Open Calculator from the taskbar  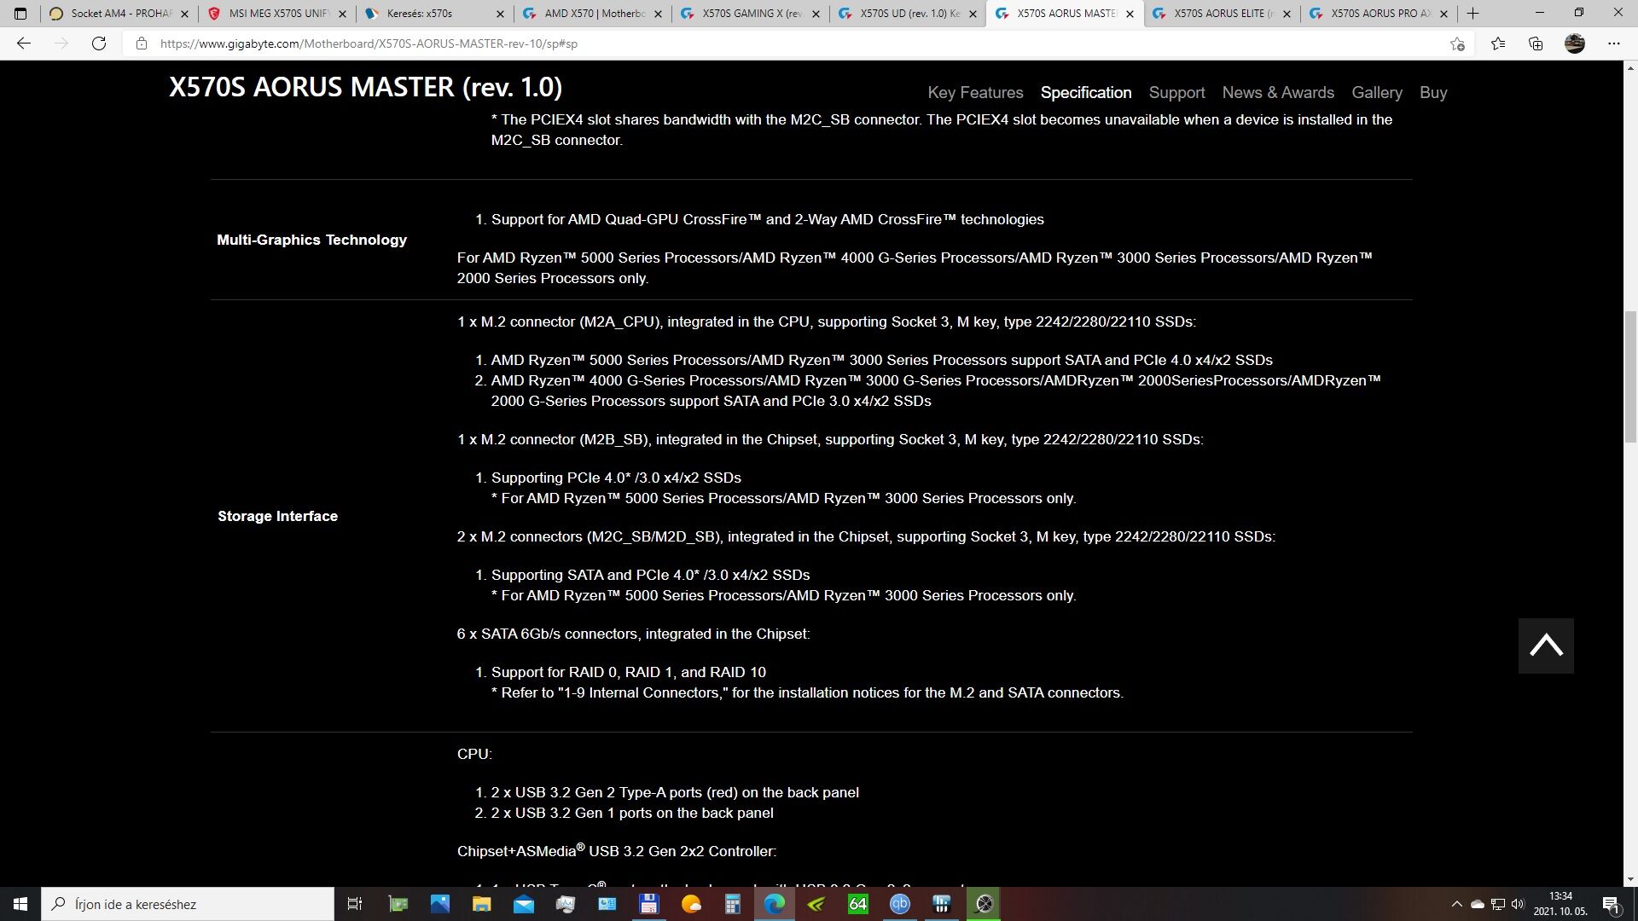tap(732, 904)
